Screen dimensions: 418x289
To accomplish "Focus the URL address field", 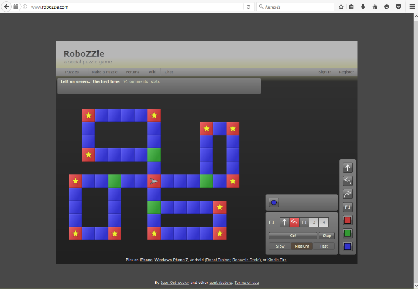I will pos(136,7).
